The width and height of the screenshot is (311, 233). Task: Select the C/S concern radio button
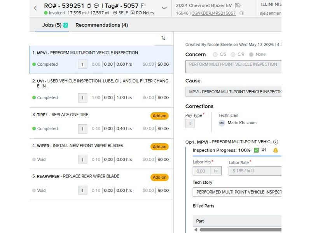pyautogui.click(x=215, y=54)
